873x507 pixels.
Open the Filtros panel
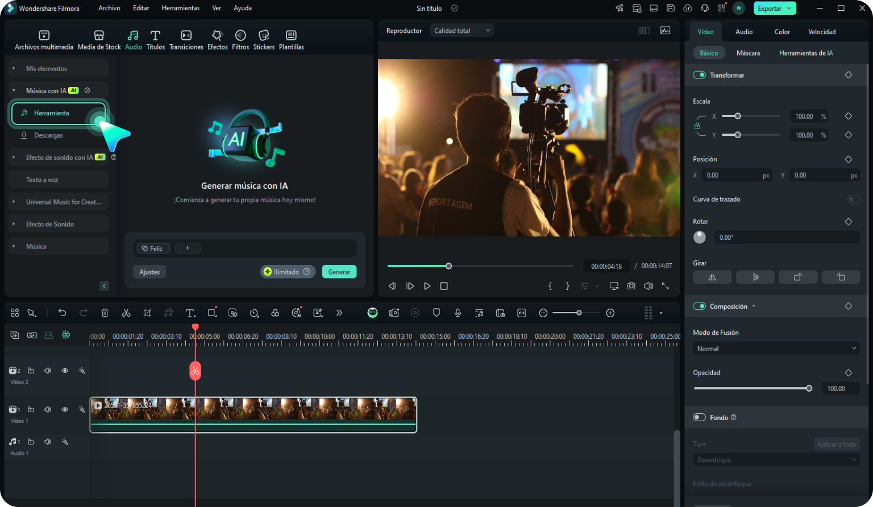[240, 40]
